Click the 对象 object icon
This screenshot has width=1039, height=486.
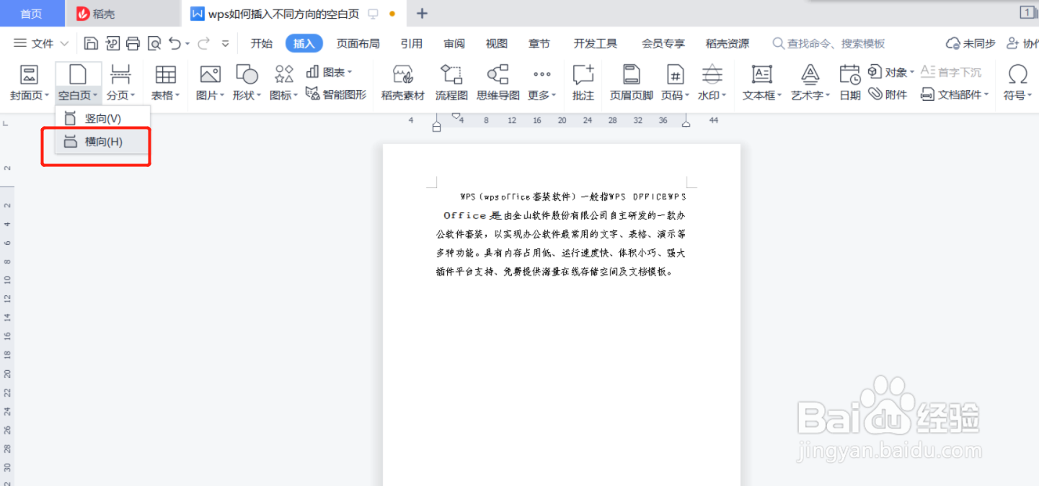[875, 72]
